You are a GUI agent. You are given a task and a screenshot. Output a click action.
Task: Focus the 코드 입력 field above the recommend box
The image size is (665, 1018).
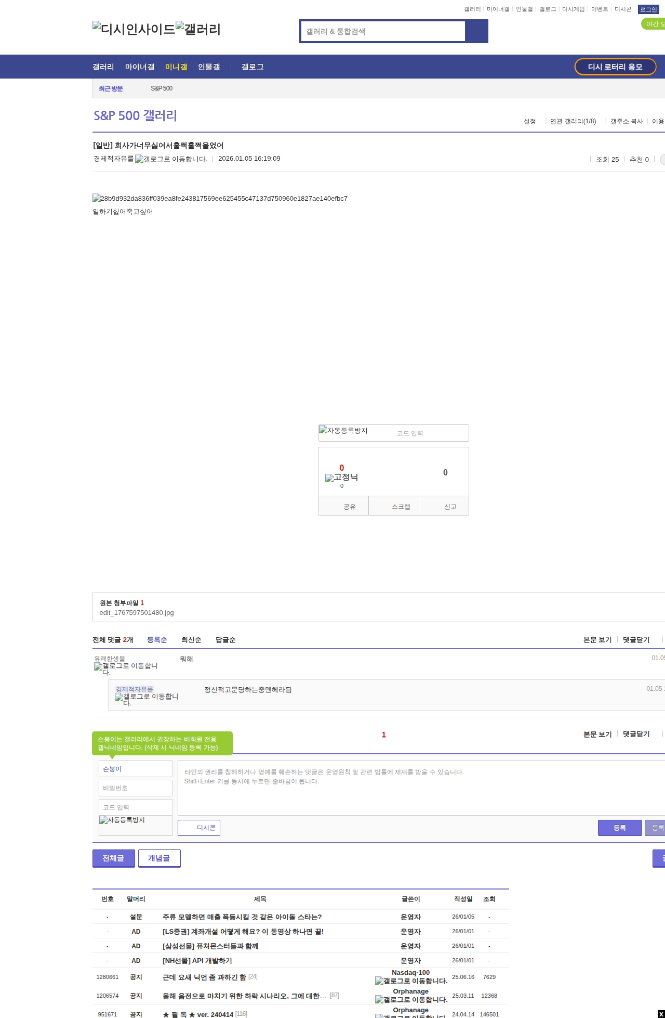tap(430, 433)
